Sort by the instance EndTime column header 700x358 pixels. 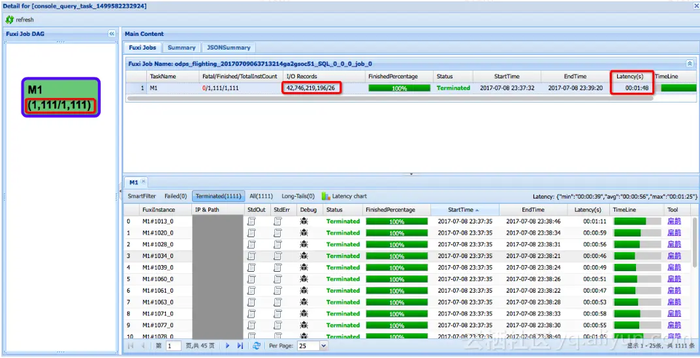(533, 210)
